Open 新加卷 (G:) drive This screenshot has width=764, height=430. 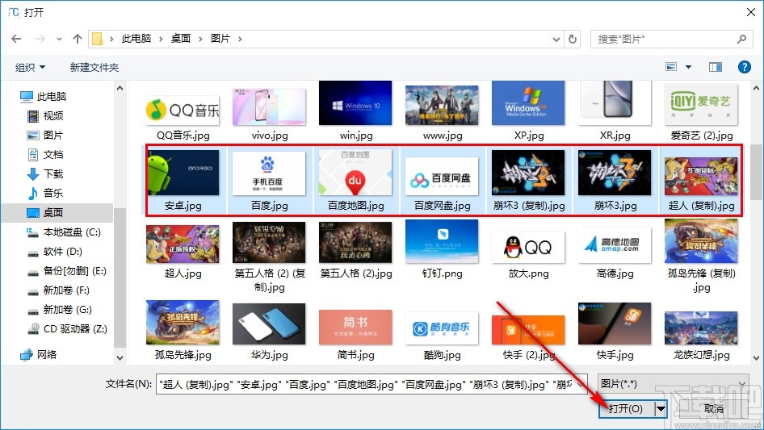(x=59, y=309)
